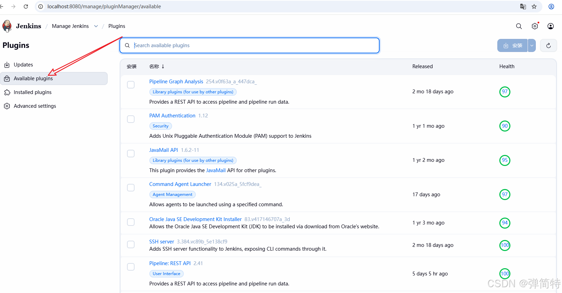Focus the Search available plugins field
This screenshot has width=562, height=293.
250,45
